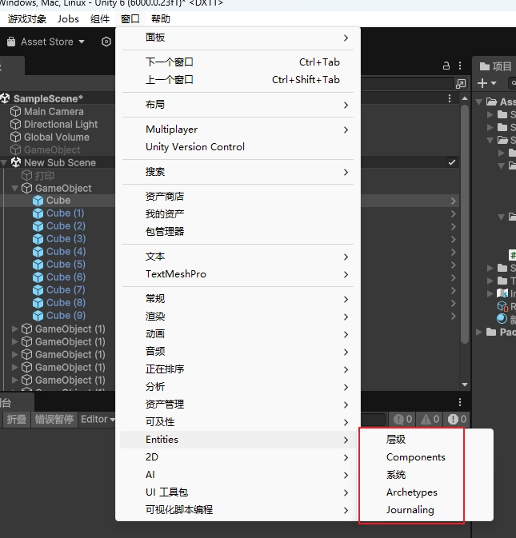Viewport: 516px width, 538px height.
Task: Open Entities Archetypes window
Action: (x=426, y=492)
